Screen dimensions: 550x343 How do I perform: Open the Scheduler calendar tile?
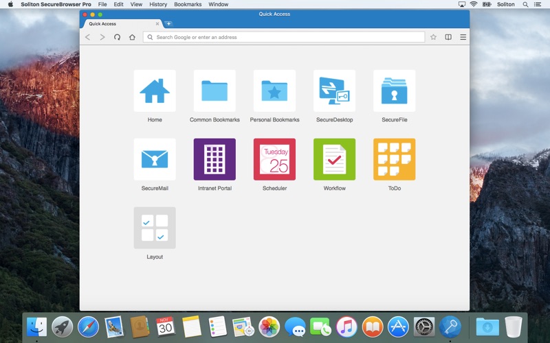click(274, 159)
